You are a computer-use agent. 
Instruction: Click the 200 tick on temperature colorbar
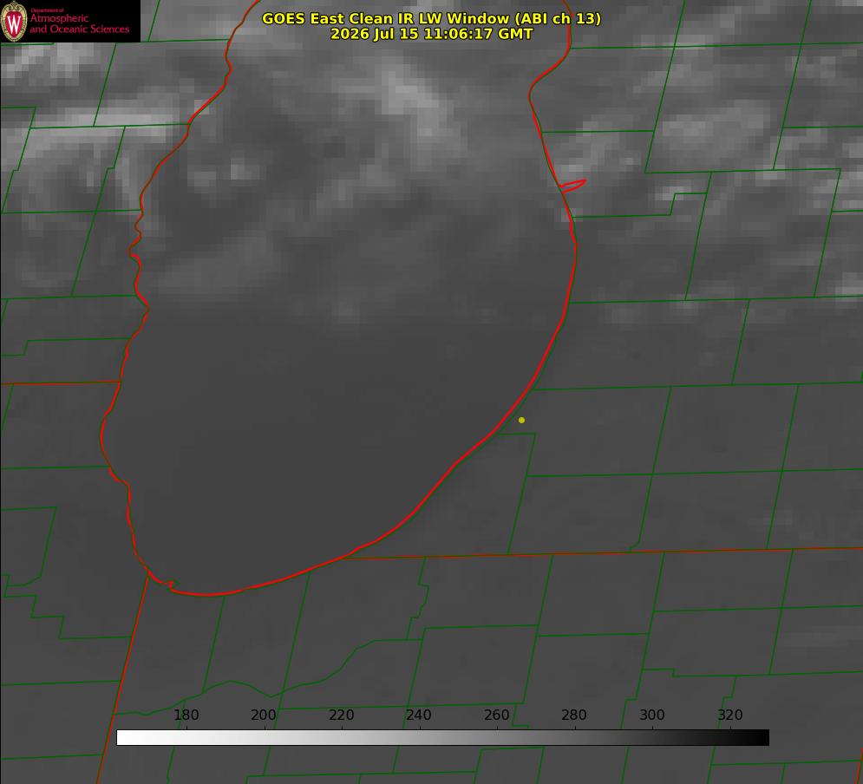pyautogui.click(x=264, y=715)
